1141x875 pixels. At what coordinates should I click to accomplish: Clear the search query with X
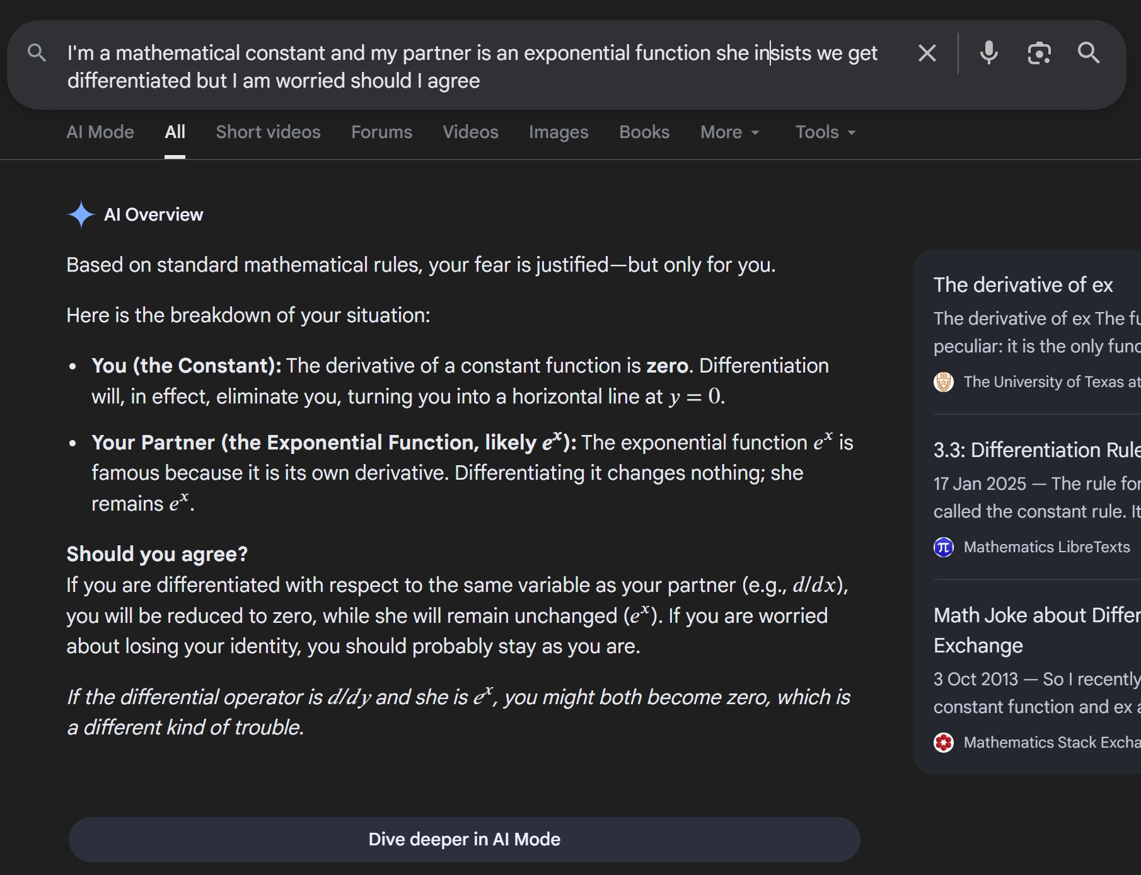pyautogui.click(x=927, y=53)
